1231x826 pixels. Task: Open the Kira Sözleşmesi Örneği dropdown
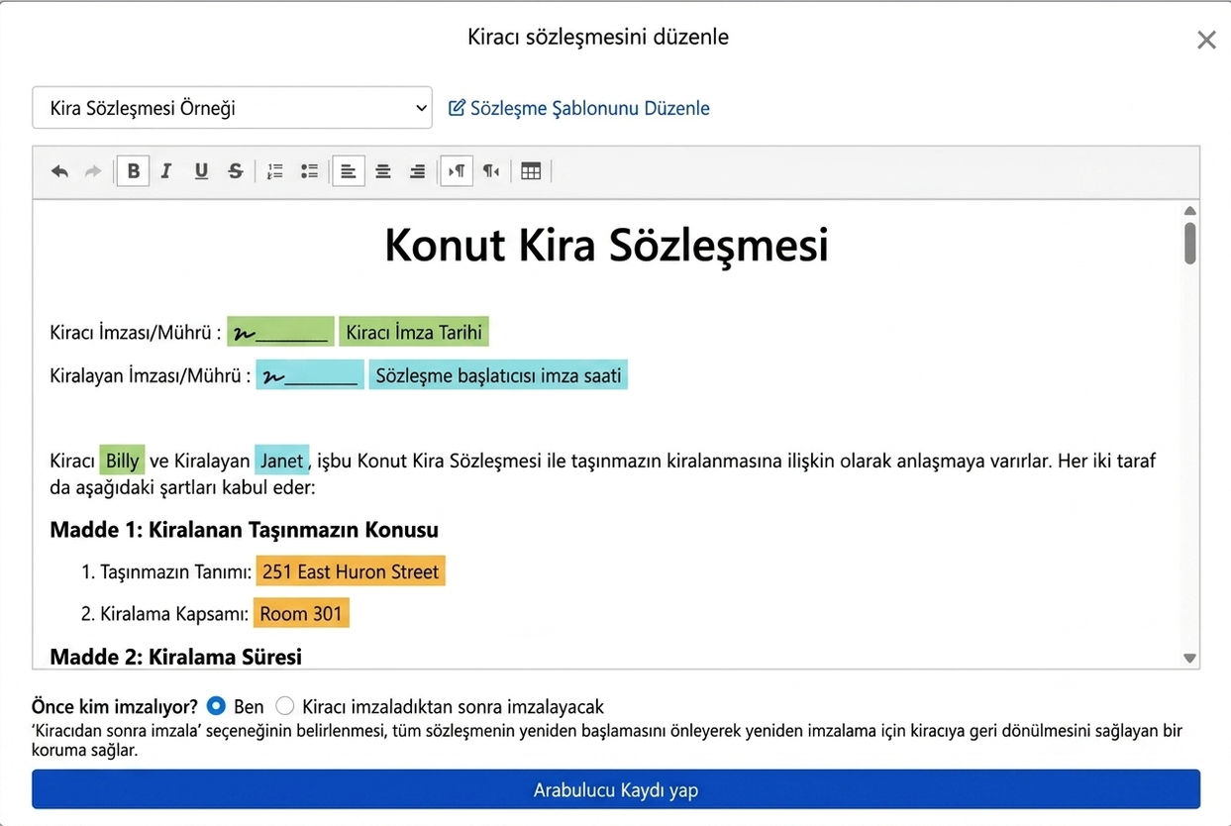pos(232,108)
